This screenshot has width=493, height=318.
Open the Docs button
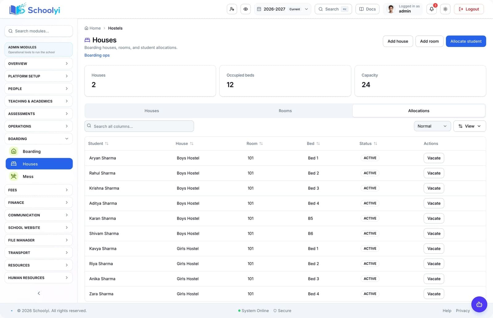pos(367,9)
